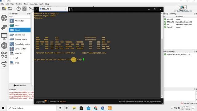The height and width of the screenshot is (111, 197).
Task: Open Mail app from taskbar
Action: [x=88, y=108]
